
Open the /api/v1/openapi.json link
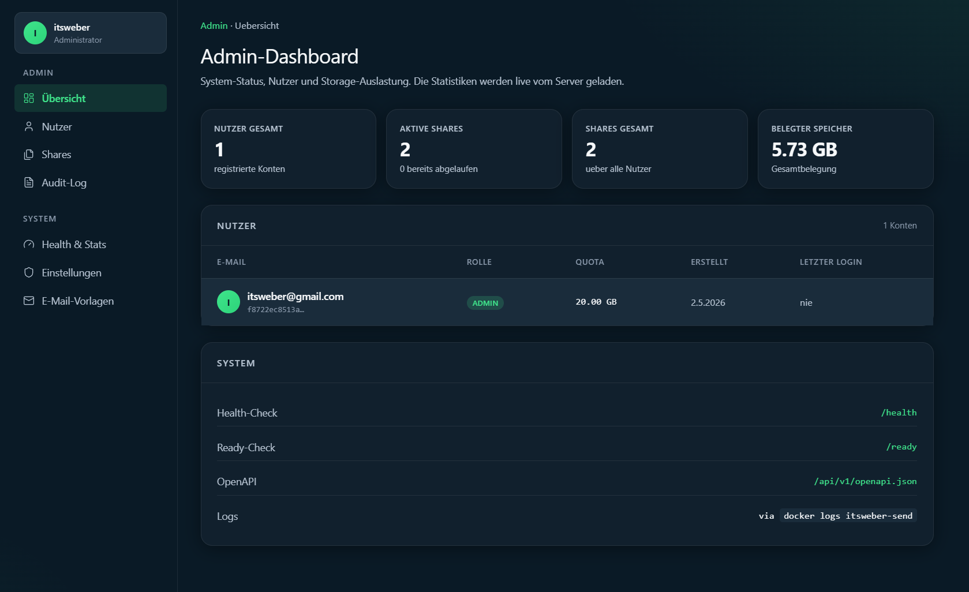click(865, 481)
